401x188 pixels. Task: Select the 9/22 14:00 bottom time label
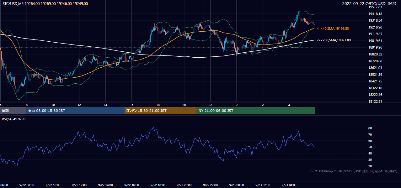pos(105,185)
